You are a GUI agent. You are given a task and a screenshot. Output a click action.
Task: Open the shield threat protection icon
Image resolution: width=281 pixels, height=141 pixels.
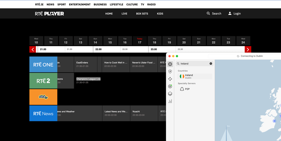pos(170,72)
